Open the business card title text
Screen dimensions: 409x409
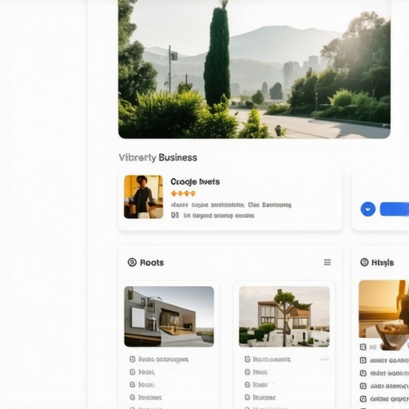tap(195, 182)
